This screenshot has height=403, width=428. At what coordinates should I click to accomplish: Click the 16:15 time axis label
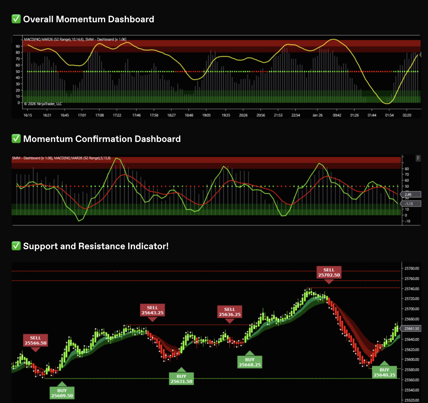(28, 115)
